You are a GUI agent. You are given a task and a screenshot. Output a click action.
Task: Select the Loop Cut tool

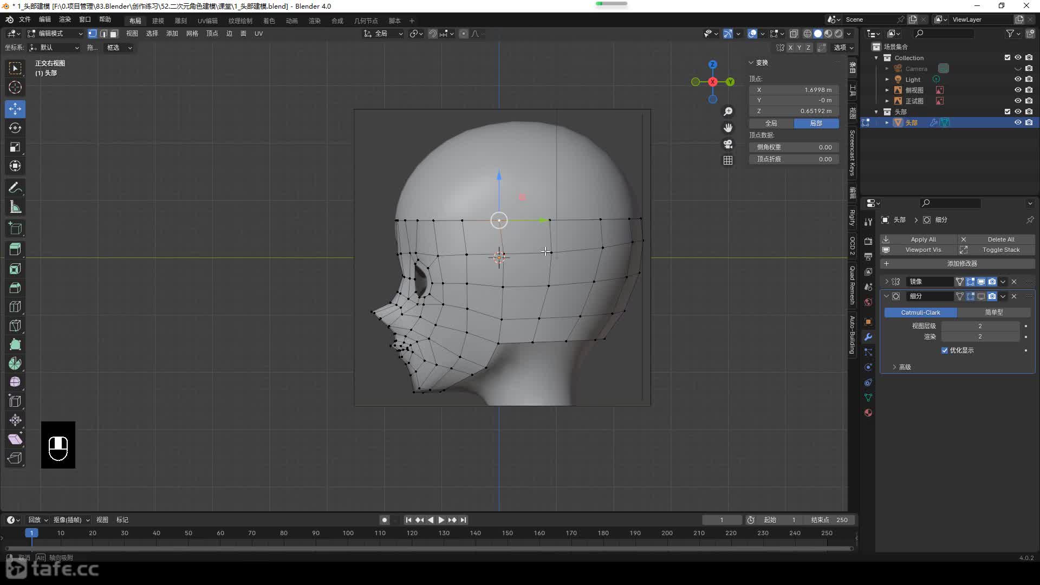click(x=15, y=307)
